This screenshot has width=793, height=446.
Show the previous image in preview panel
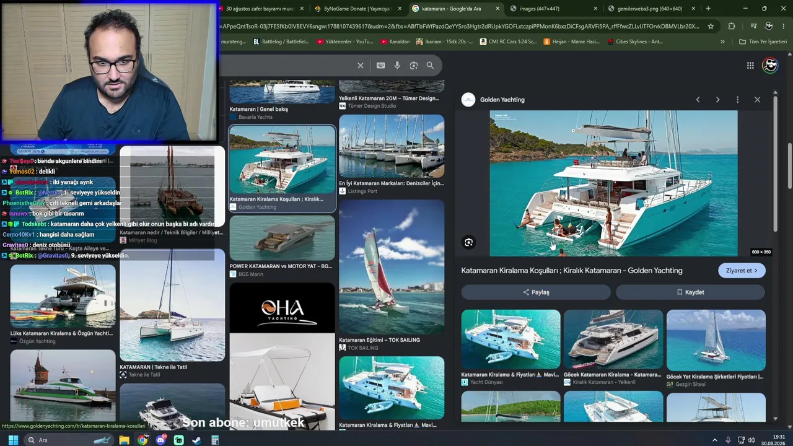click(698, 100)
